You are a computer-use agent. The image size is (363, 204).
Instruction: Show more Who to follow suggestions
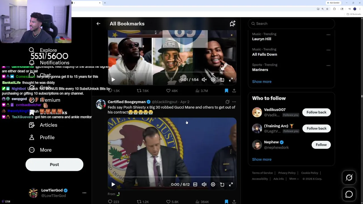point(262,160)
